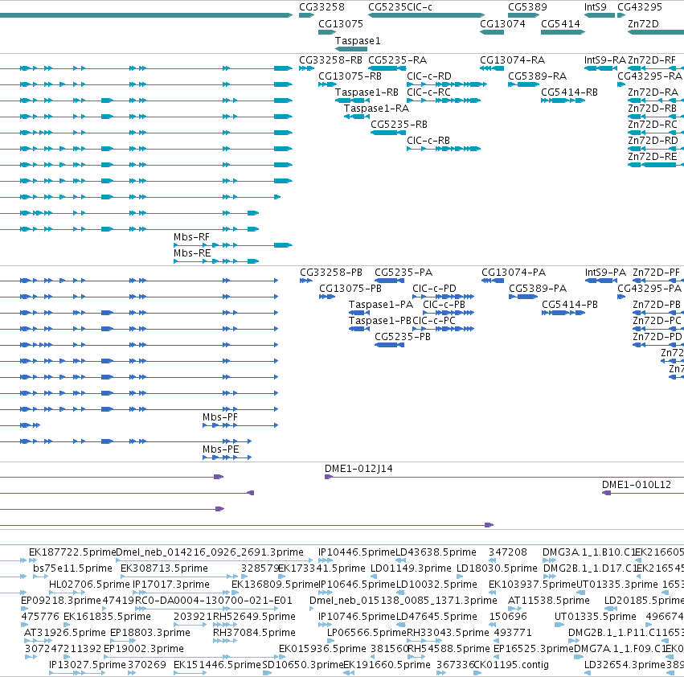Click the Taspase1-RB transcript label
684x677 pixels.
(x=367, y=92)
